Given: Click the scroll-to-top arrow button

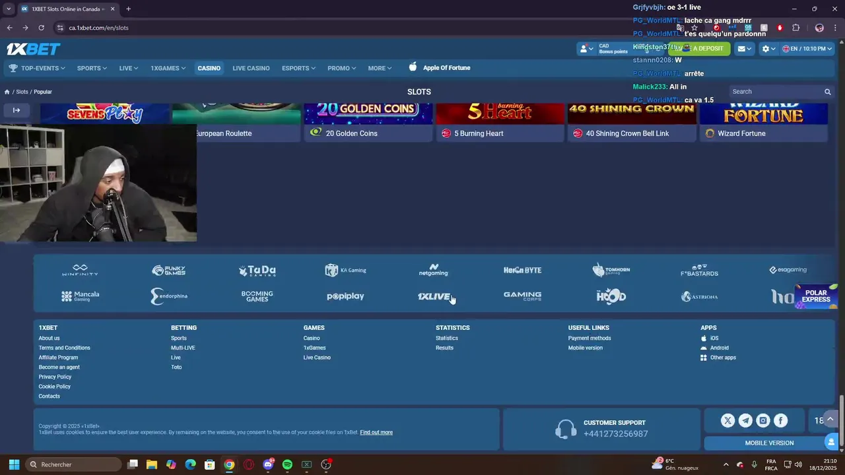Looking at the screenshot, I should 830,420.
